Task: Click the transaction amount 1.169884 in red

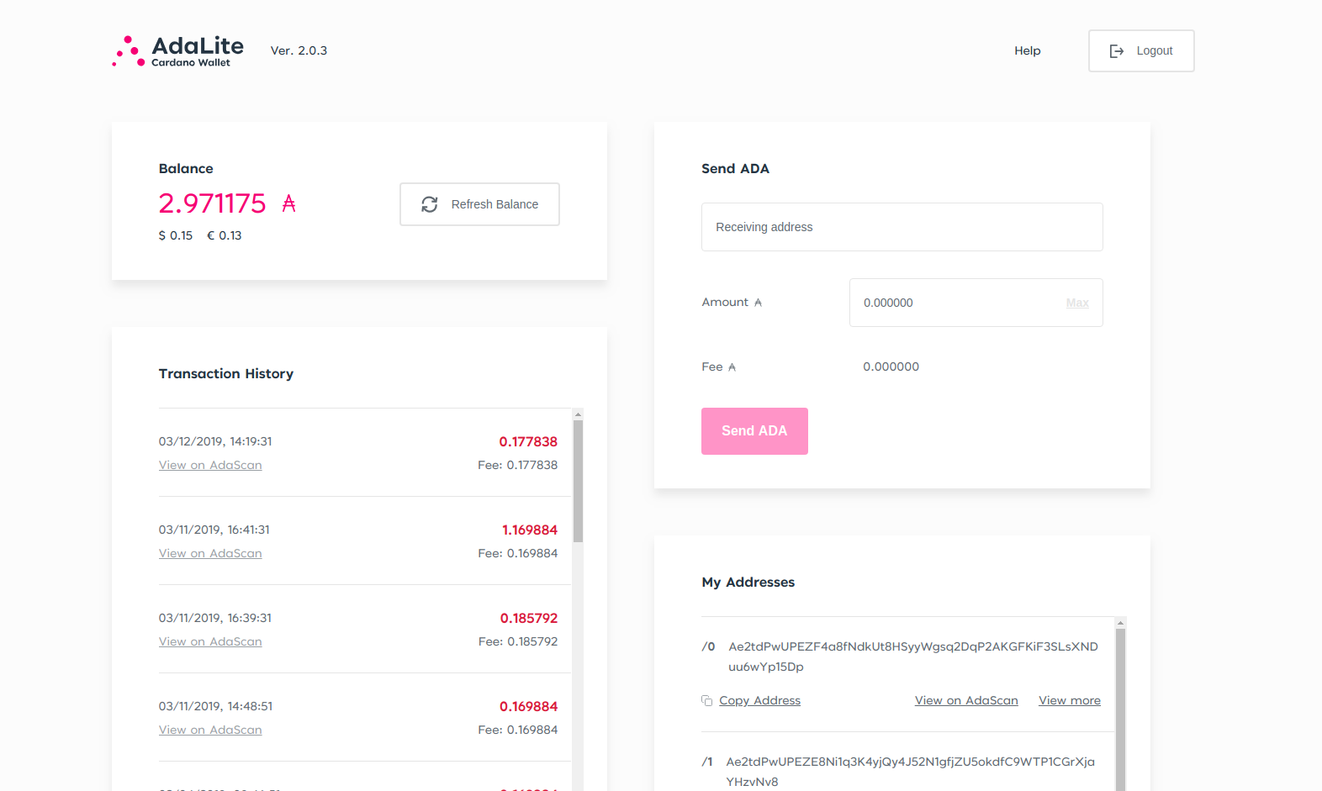Action: 530,530
